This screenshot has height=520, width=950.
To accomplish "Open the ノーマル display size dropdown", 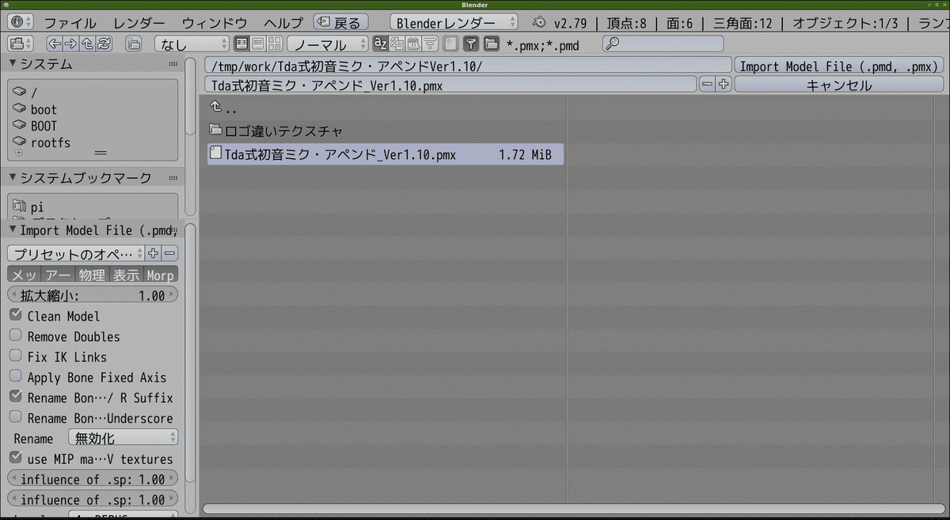I will coord(329,44).
